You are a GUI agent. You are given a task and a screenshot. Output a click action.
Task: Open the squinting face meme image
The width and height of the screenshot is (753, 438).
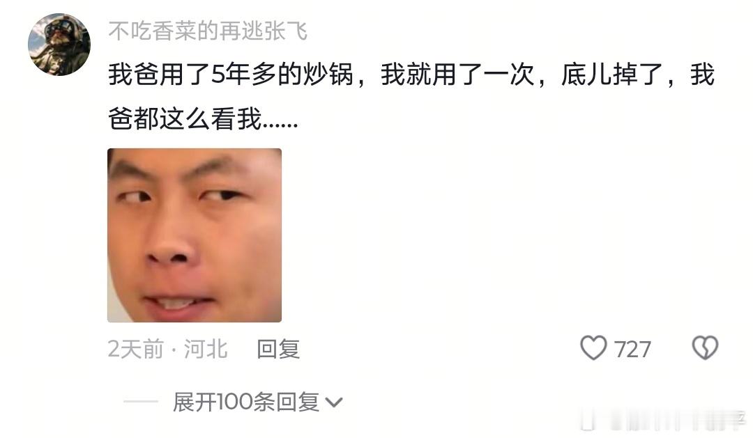pos(195,235)
